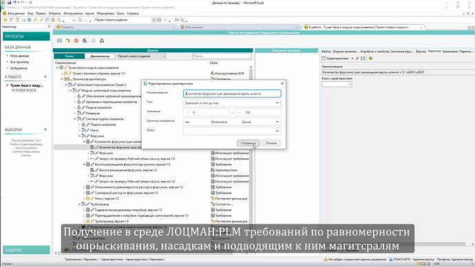The width and height of the screenshot is (475, 267).
Task: Select the ПРОЕКТЫ navigator section
Action: 26,36
